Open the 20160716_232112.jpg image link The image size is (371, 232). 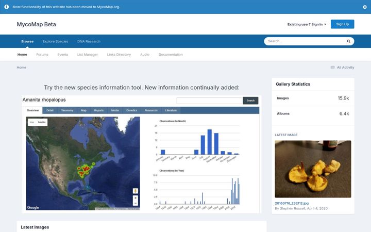pos(292,203)
